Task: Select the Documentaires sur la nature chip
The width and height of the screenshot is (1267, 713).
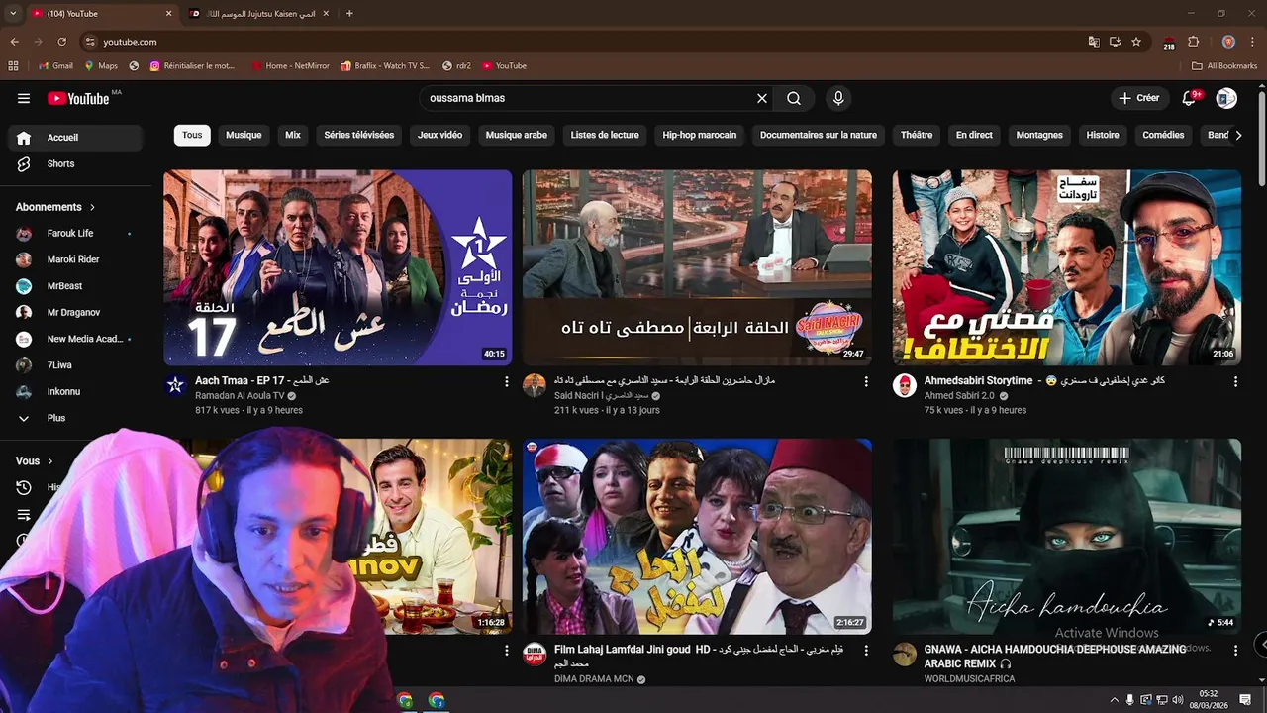Action: pyautogui.click(x=819, y=136)
